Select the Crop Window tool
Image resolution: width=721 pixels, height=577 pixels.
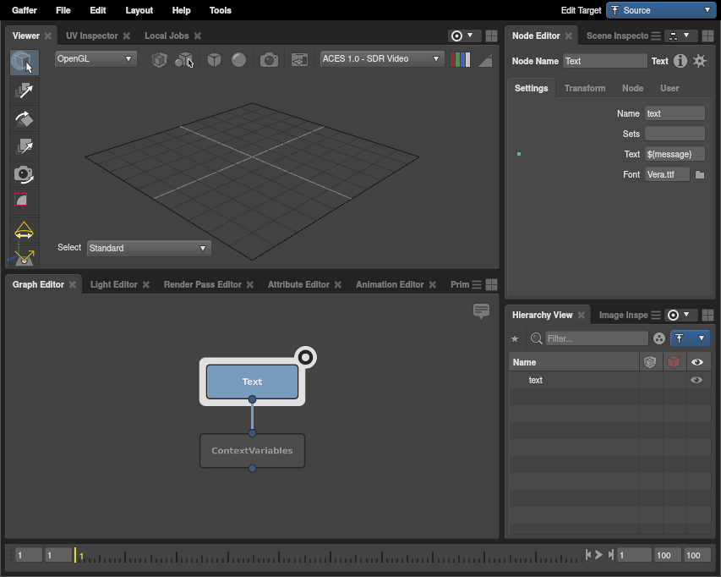click(x=25, y=201)
